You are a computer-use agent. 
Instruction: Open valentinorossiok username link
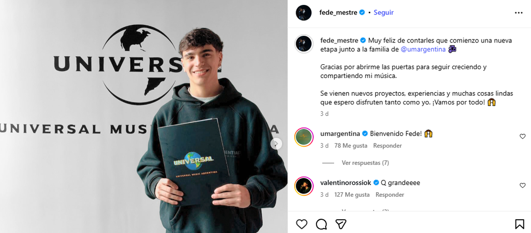coord(346,183)
